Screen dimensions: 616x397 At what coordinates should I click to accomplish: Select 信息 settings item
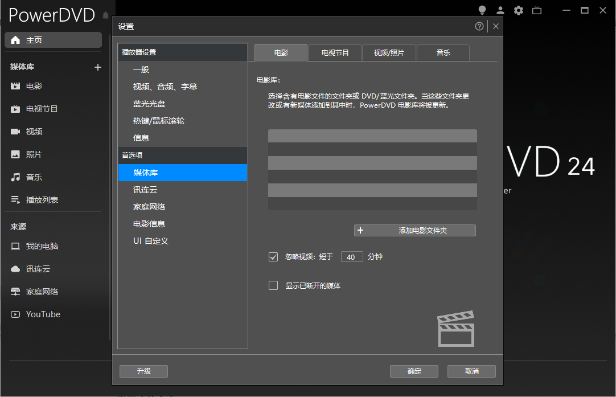coord(183,138)
